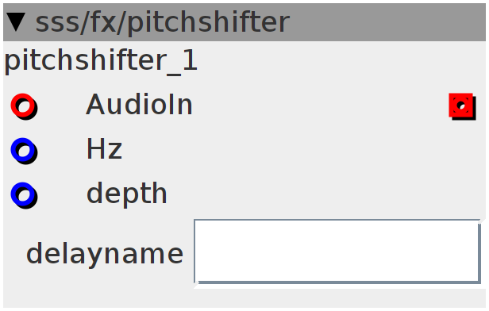Screen dimensions: 489x311
Task: Click the delayname attribute label
Action: click(105, 254)
